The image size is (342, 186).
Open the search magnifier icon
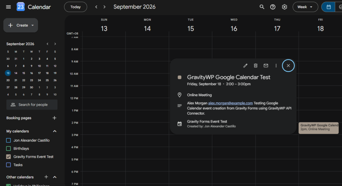click(262, 7)
